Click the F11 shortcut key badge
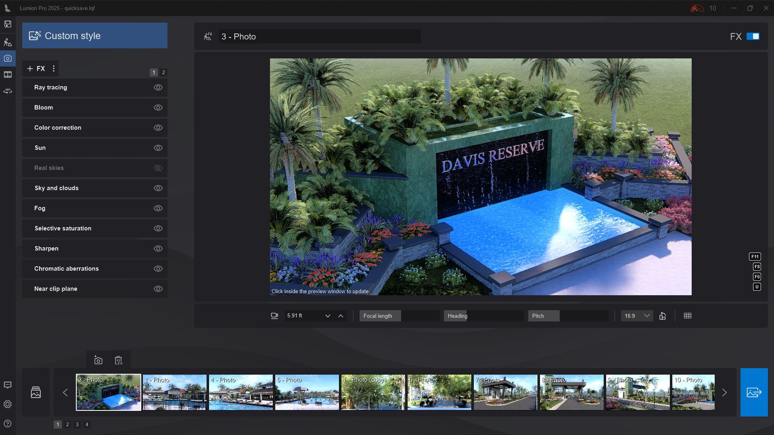 point(755,257)
